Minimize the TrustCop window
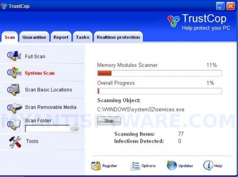The width and height of the screenshot is (238, 177). point(220,6)
